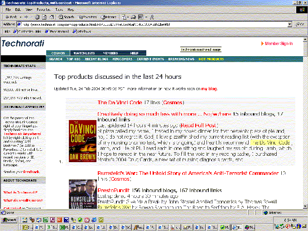Viewport: 308px width, 231px height.
Task: Go to the SEARCH subnav item
Action: [56, 59]
